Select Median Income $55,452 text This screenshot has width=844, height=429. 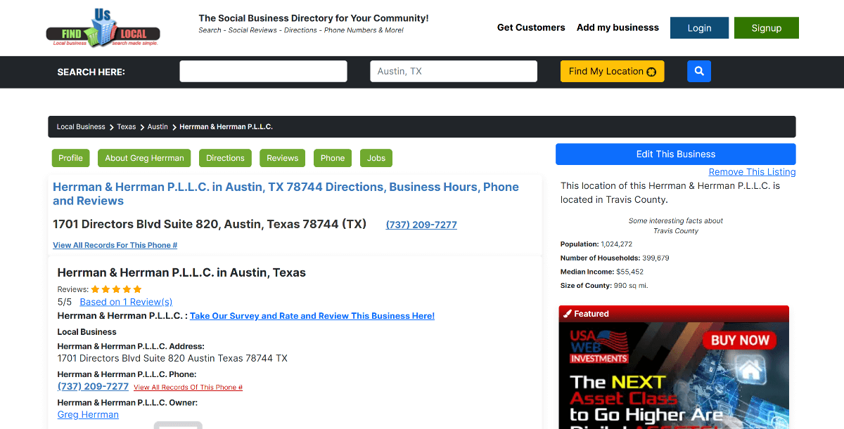(602, 272)
